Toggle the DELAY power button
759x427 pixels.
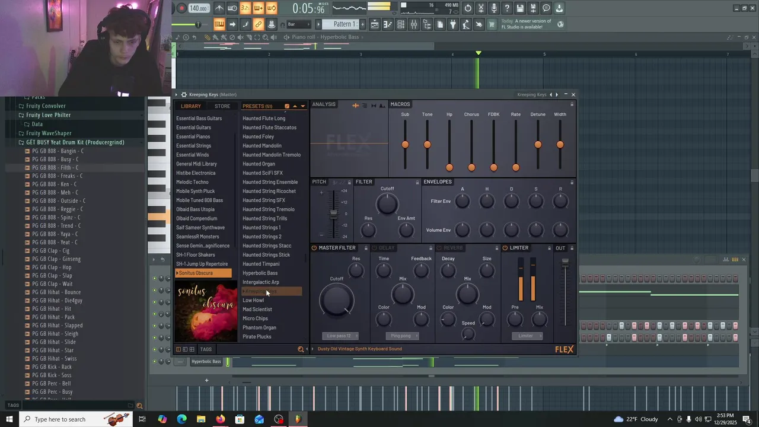(x=374, y=248)
